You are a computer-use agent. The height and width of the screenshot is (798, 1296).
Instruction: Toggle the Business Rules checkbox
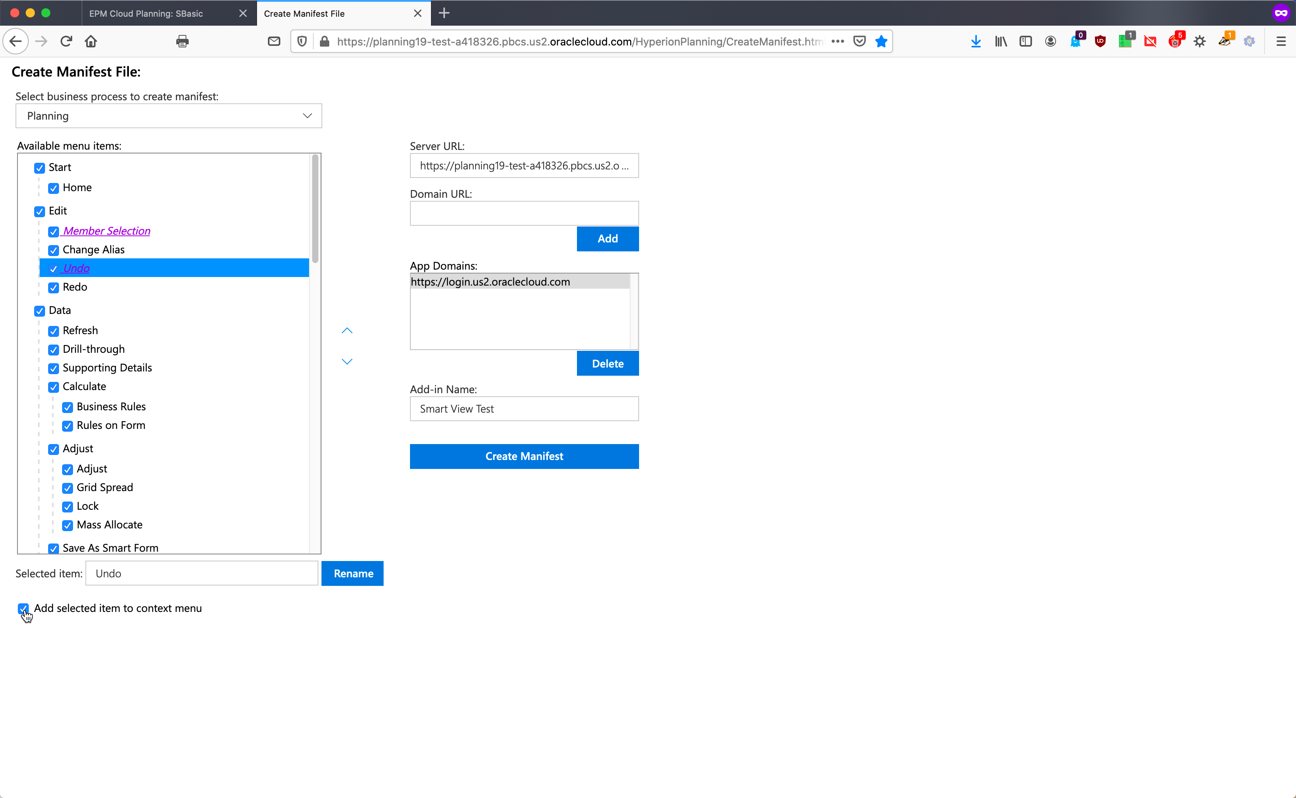coord(68,408)
